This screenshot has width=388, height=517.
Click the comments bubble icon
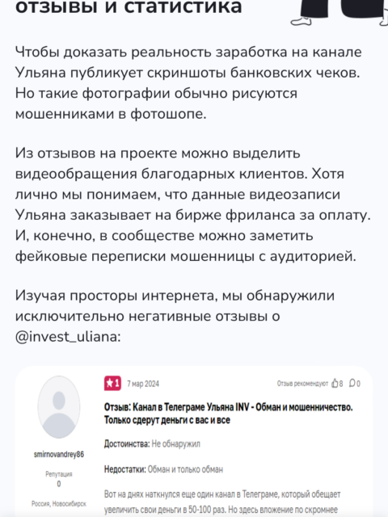point(352,383)
